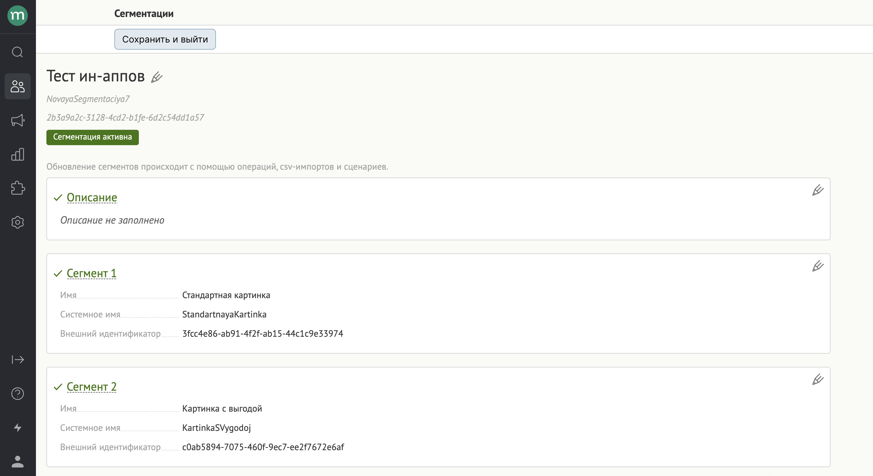
Task: Open the 'Сегмент 2' heading link
Action: 91,386
